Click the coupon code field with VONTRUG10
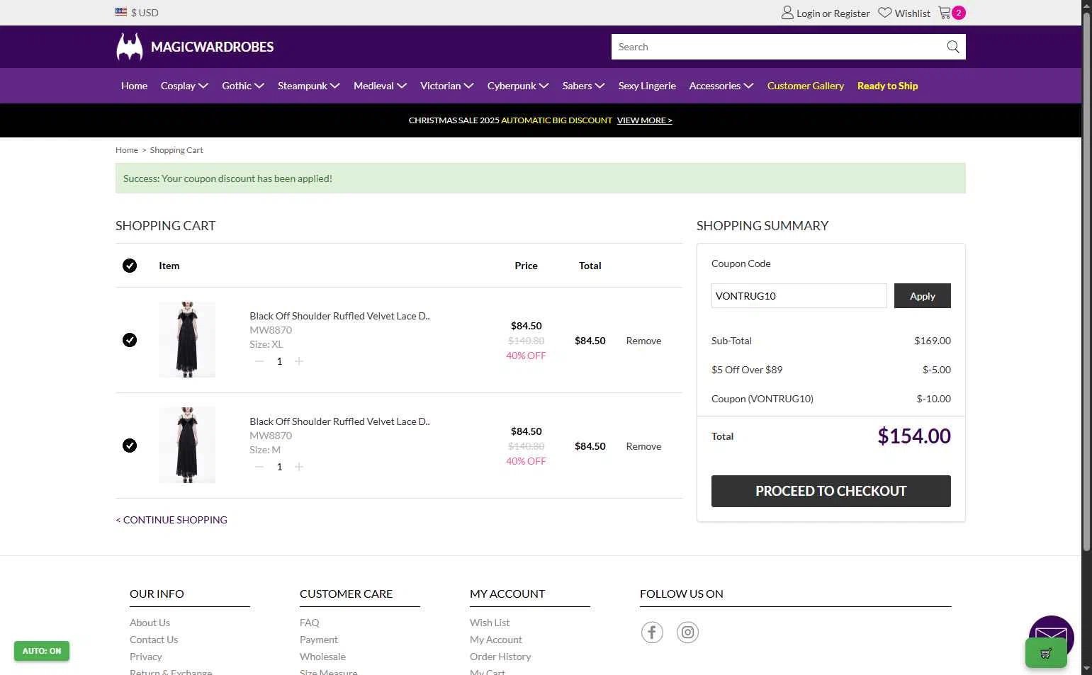The image size is (1092, 675). click(799, 296)
